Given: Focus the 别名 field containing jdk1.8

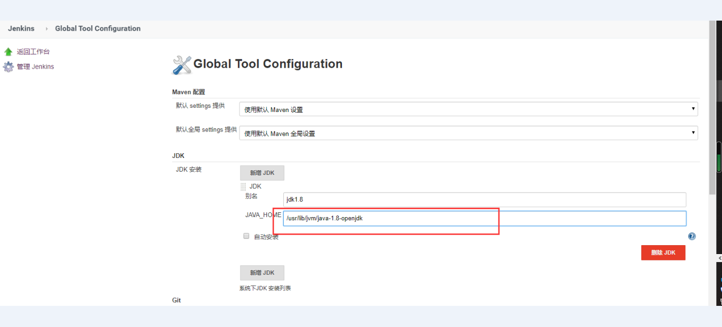Looking at the screenshot, I should [x=485, y=200].
